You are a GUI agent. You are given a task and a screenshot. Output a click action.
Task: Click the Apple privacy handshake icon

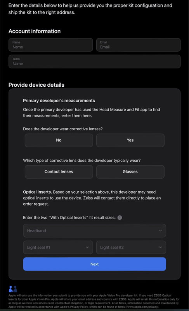[x=13, y=289]
